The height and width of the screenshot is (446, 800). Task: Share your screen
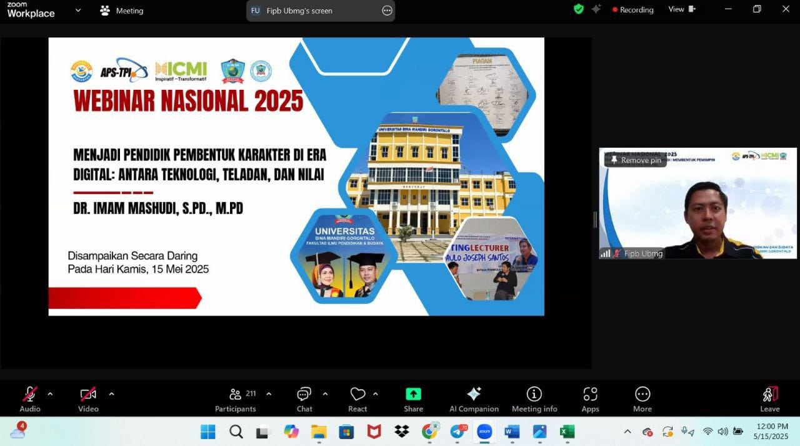click(412, 398)
